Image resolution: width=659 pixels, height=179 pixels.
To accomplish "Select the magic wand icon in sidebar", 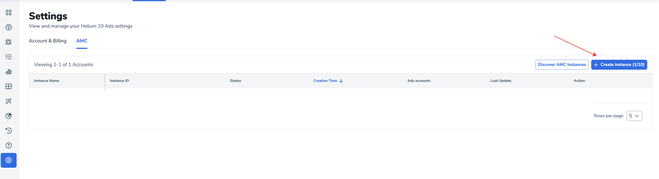I will (8, 101).
